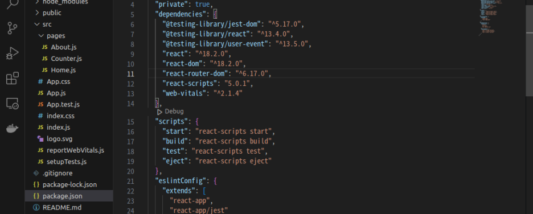Click the "dependencies" key
Screen dimensions: 533x214
(182, 14)
